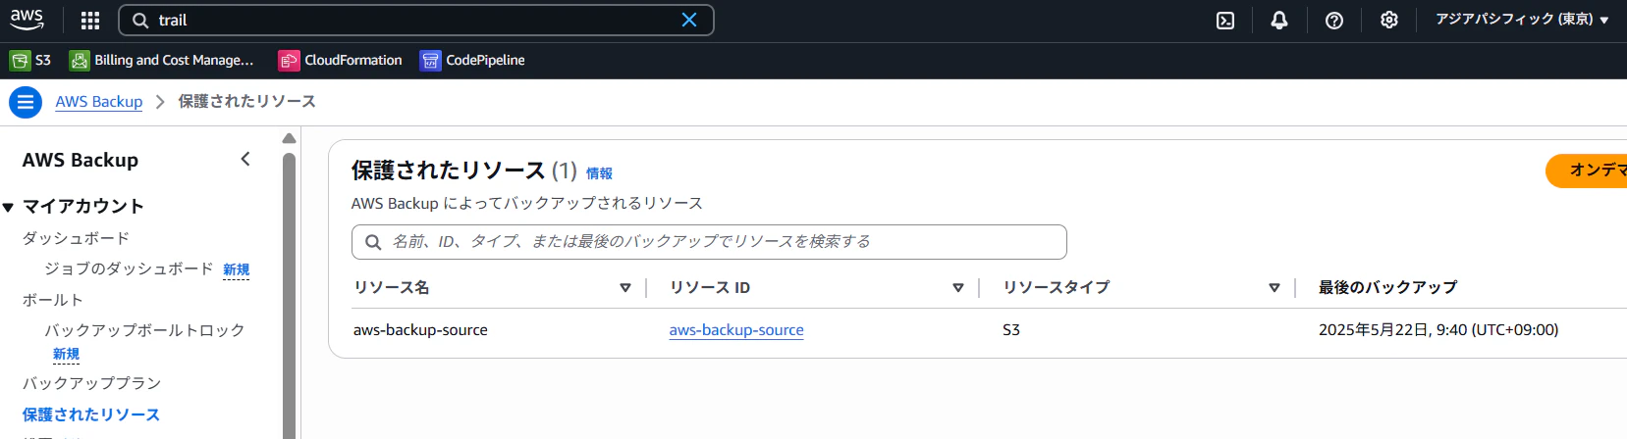The width and height of the screenshot is (1627, 439).
Task: Collapse the AWS Backup side panel
Action: point(245,159)
